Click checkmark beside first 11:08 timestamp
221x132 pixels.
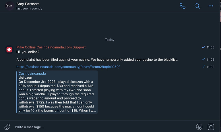pos(203,47)
